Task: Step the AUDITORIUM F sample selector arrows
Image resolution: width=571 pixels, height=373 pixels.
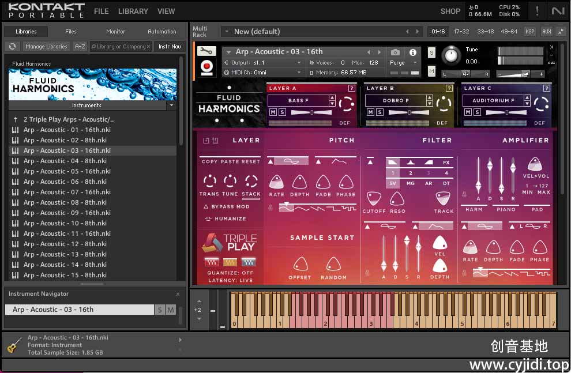Action: click(x=527, y=100)
